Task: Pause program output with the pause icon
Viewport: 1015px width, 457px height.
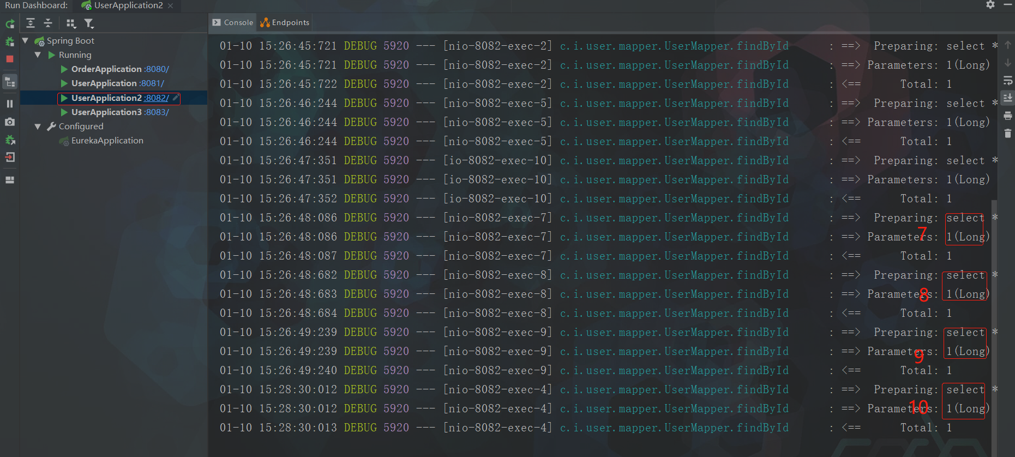Action: (x=10, y=104)
